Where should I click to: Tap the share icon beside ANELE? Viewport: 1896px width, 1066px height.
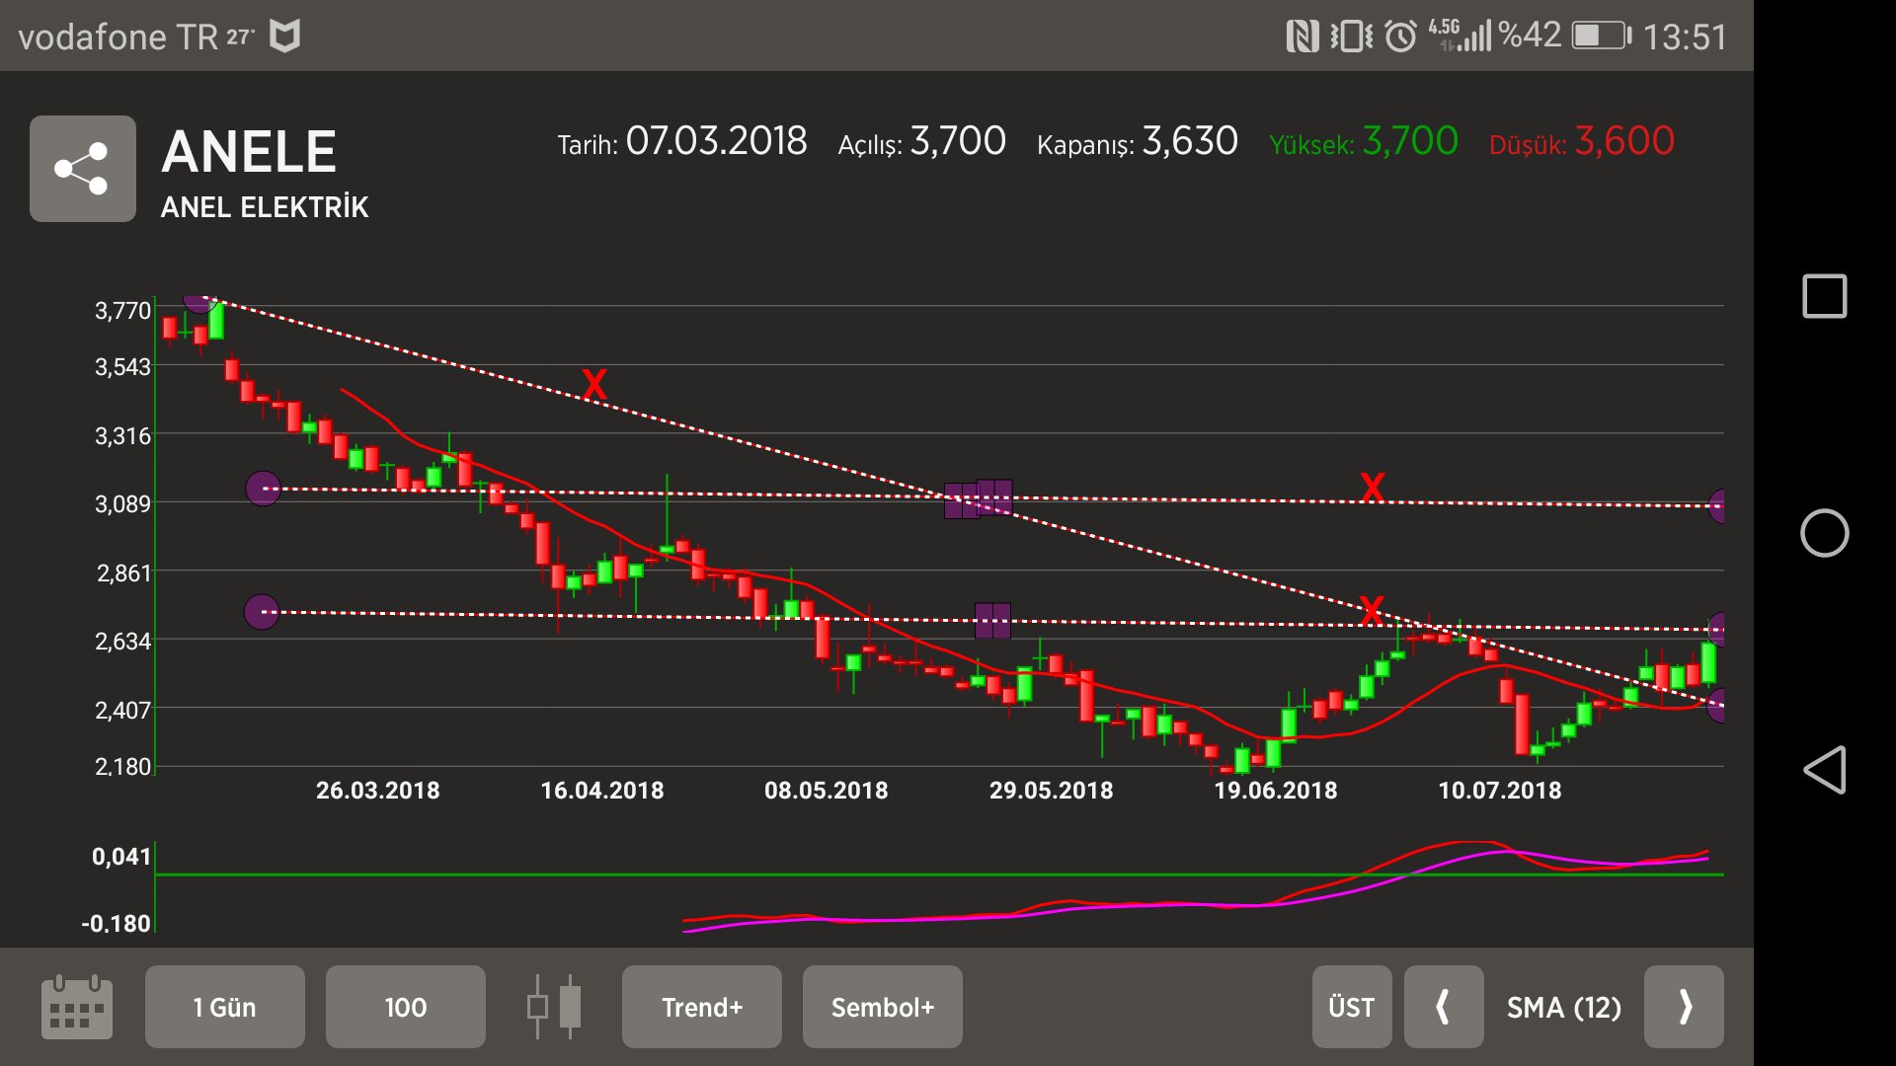(x=83, y=169)
